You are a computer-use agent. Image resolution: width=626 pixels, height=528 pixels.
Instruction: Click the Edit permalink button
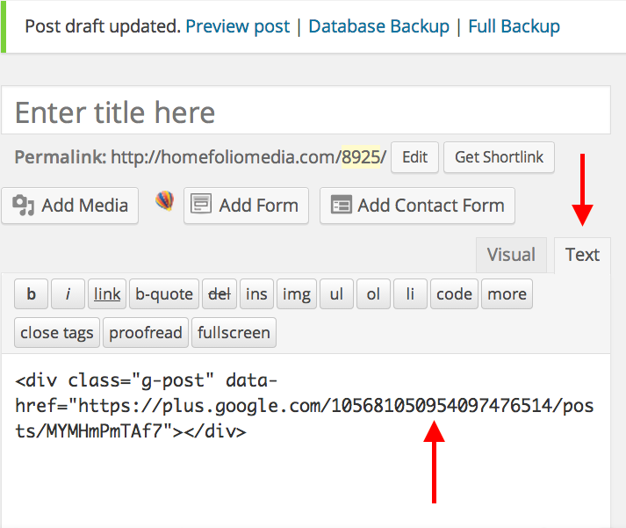point(414,157)
